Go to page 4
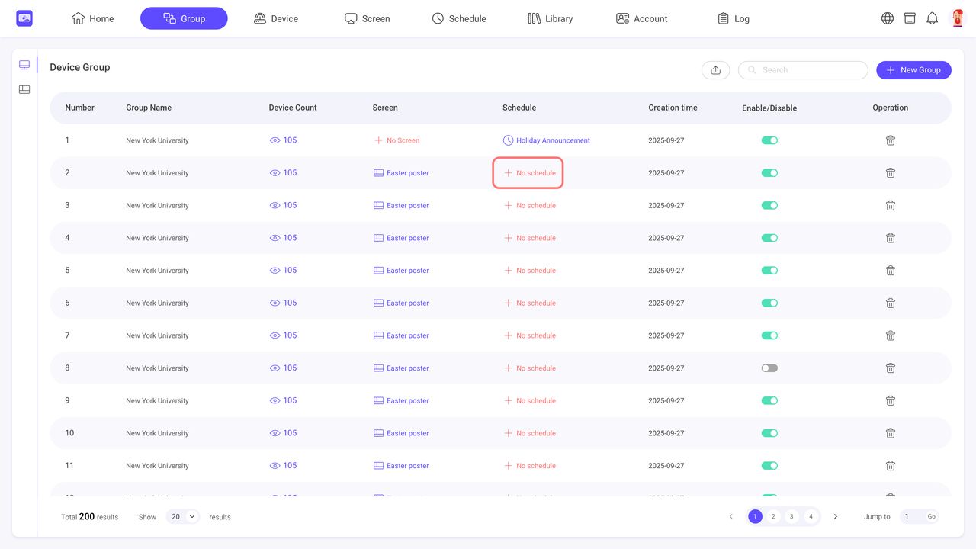This screenshot has height=549, width=976. [x=811, y=516]
